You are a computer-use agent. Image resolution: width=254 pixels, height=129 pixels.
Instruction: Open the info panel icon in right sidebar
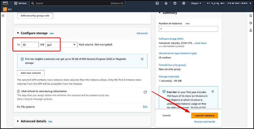tap(251, 16)
